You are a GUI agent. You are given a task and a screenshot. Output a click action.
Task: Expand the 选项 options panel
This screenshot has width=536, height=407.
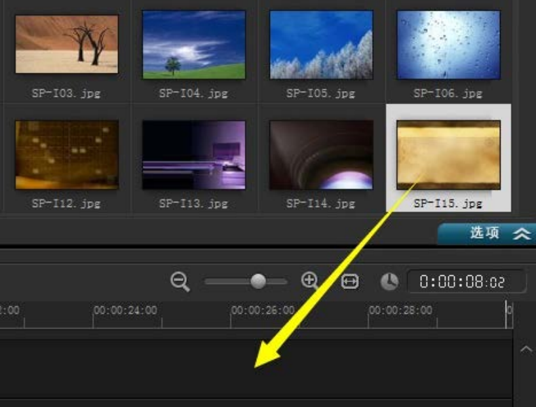486,233
